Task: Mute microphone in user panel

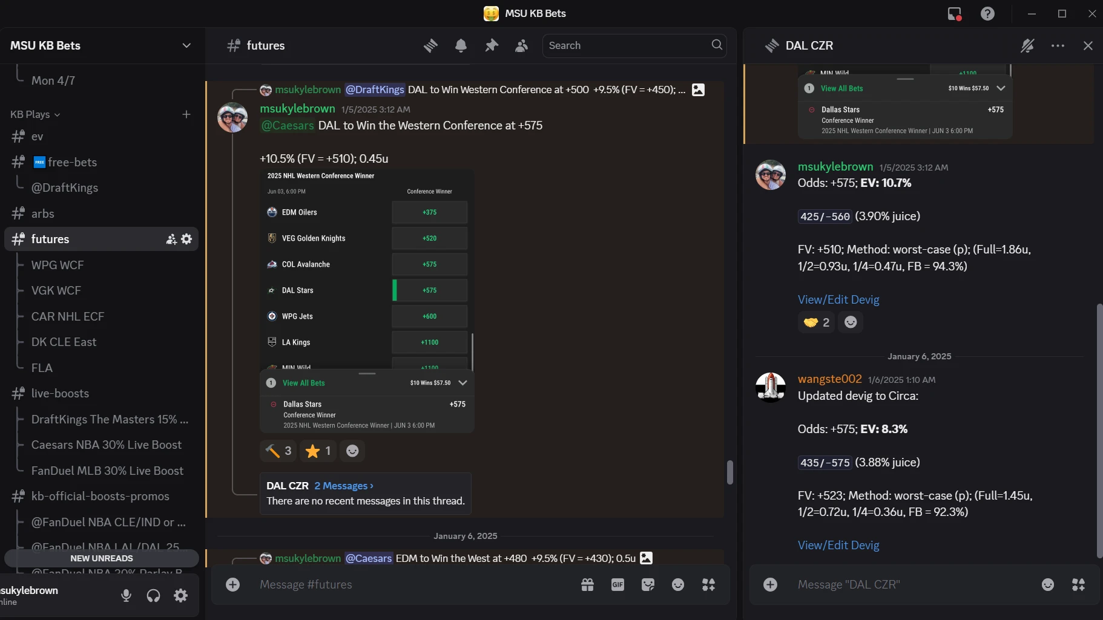Action: point(126,596)
